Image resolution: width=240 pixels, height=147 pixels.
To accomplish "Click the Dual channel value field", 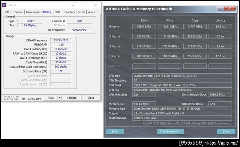I will click(x=79, y=21).
